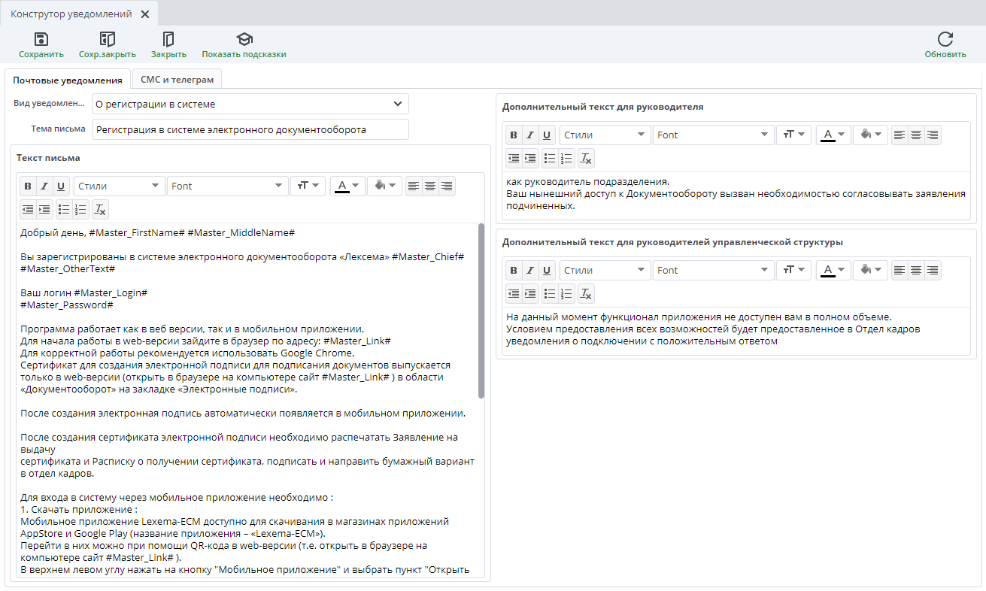
Task: Open the Вид уведомления combo box
Action: click(x=250, y=104)
